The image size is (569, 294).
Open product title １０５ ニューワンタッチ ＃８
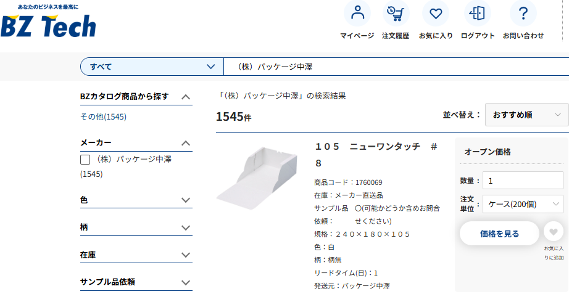tap(376, 155)
